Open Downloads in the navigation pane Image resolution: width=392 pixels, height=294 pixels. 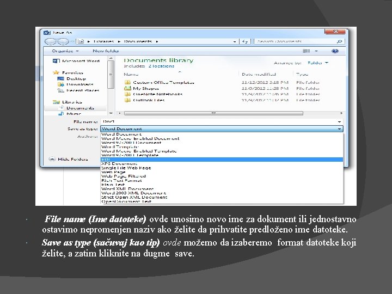coord(75,84)
